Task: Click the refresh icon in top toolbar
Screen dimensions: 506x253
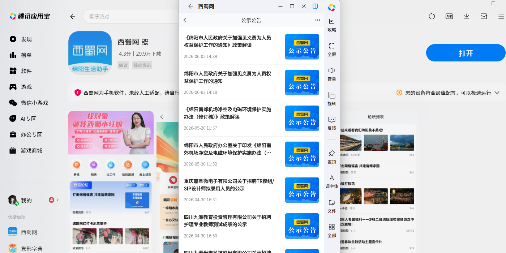Action: [432, 16]
